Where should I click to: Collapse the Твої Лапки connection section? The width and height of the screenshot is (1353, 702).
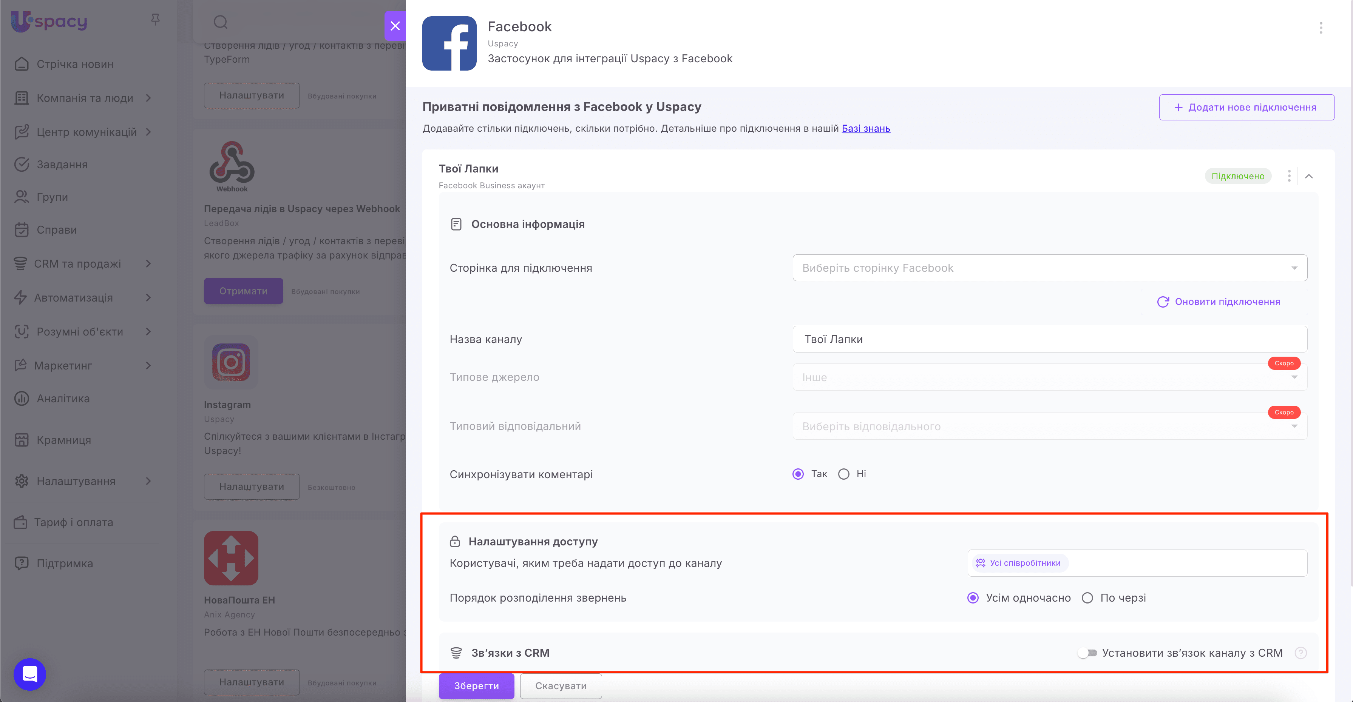pyautogui.click(x=1309, y=176)
